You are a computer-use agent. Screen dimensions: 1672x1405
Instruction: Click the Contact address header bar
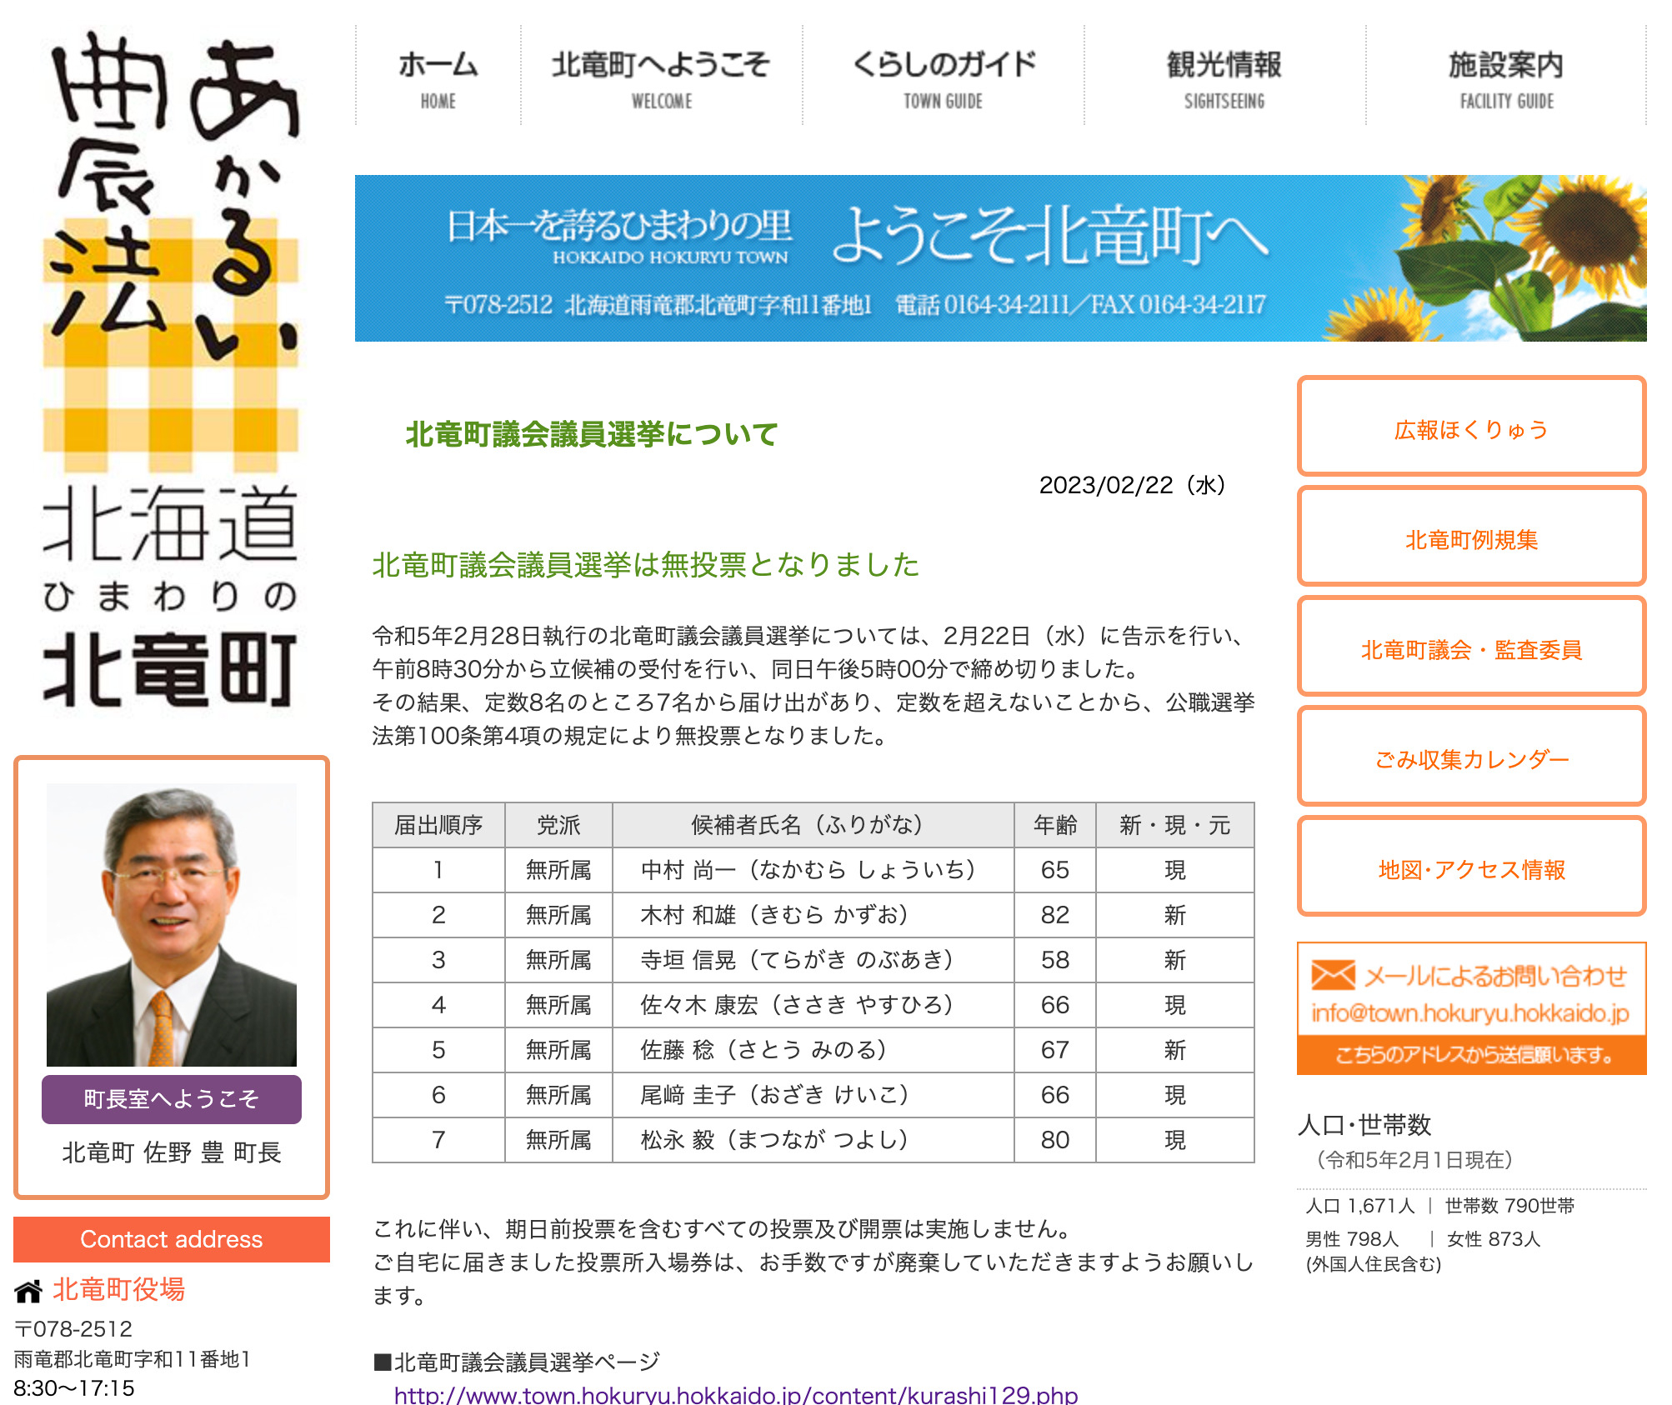[x=171, y=1240]
